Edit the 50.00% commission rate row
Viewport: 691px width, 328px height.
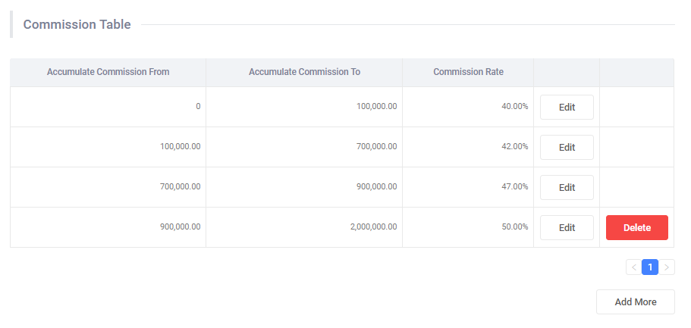567,227
